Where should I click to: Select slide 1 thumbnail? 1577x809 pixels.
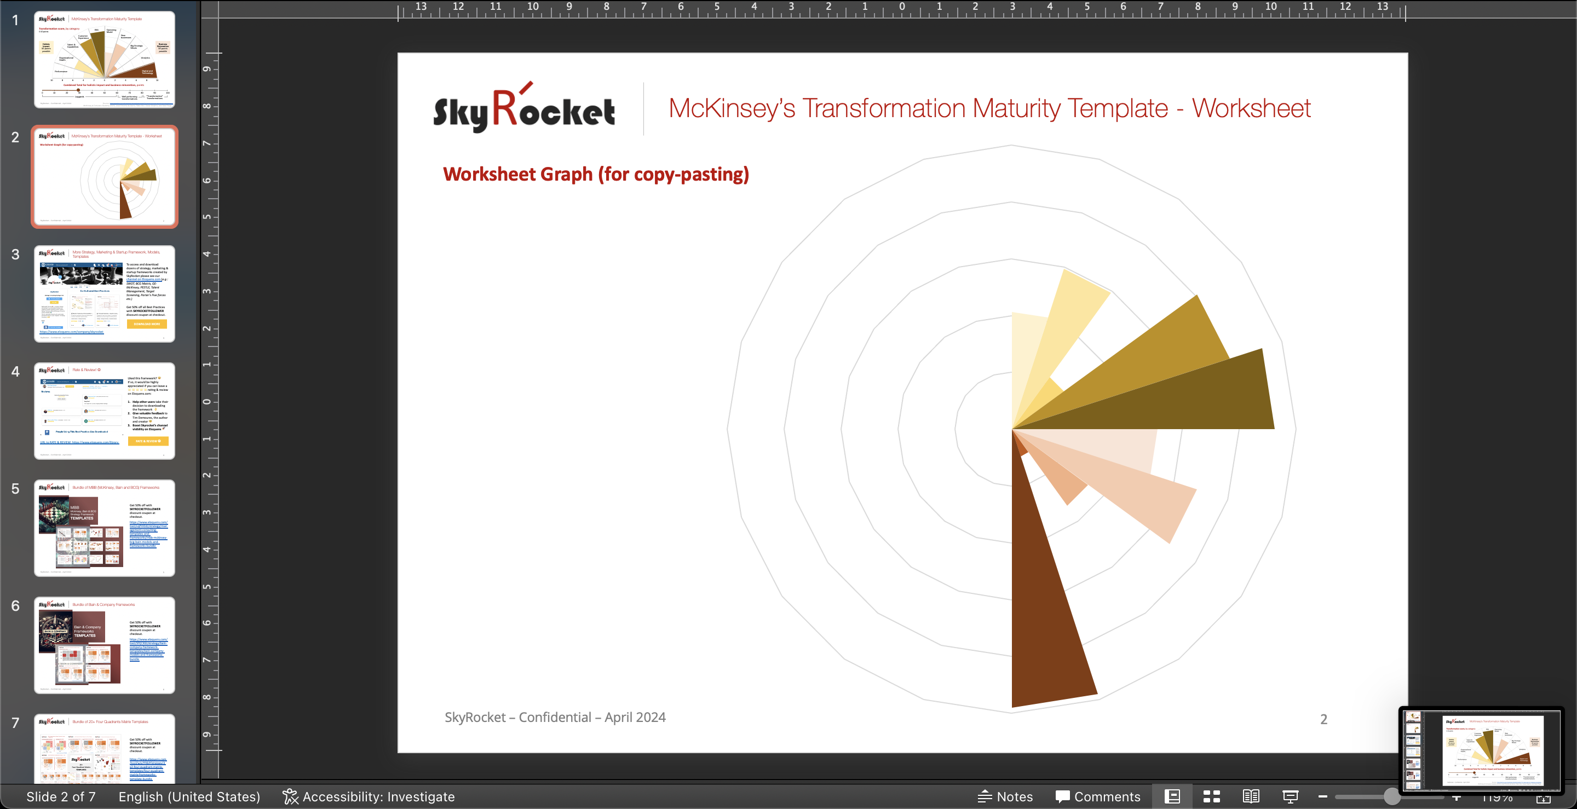click(105, 59)
